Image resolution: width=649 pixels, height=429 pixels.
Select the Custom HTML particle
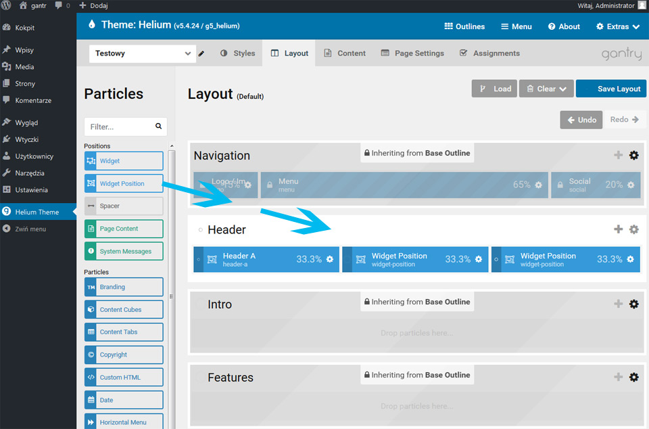click(x=124, y=378)
